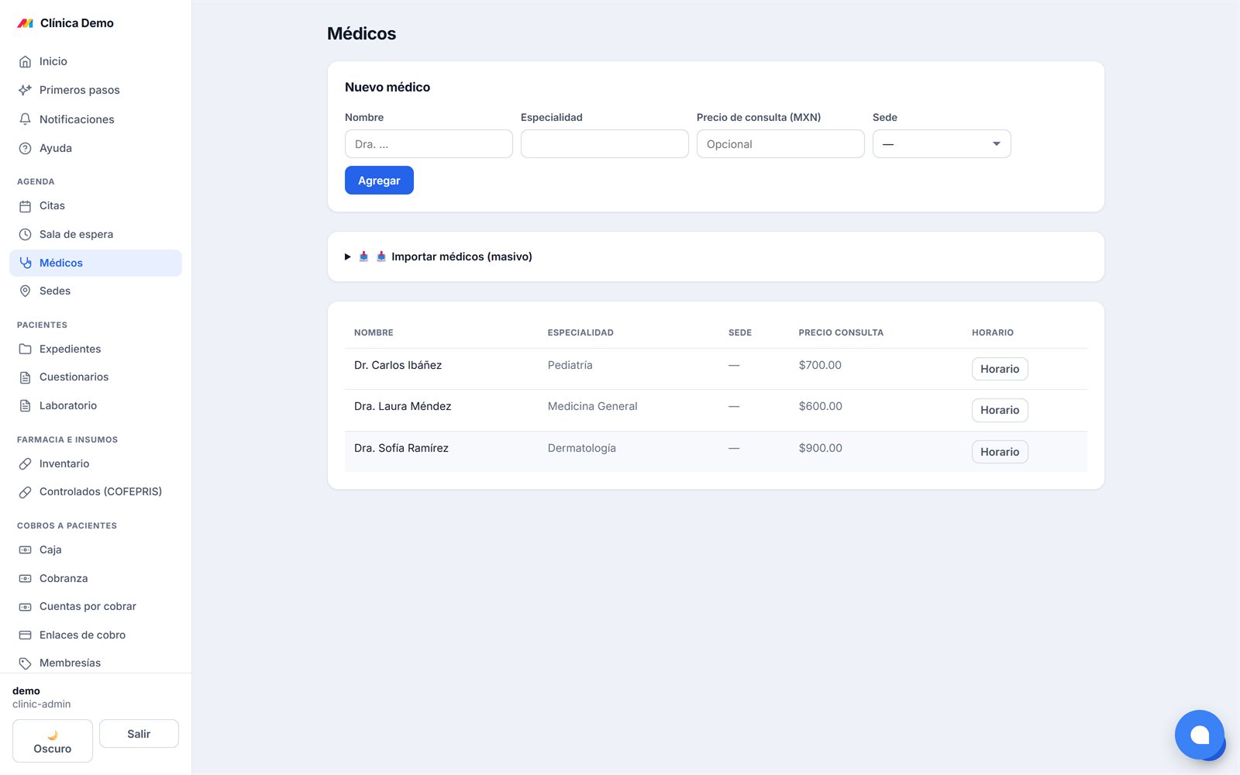This screenshot has width=1240, height=775.
Task: Click the Citas calendar icon
Action: click(25, 206)
